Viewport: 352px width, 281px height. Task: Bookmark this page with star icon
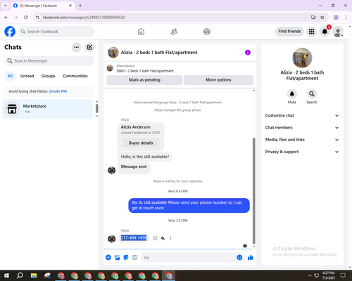click(322, 17)
